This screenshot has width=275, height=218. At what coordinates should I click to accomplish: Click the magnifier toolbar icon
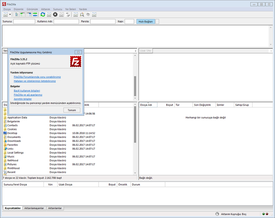pyautogui.click(x=82, y=15)
